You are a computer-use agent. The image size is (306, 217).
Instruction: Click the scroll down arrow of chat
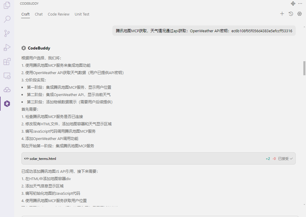coord(304,204)
